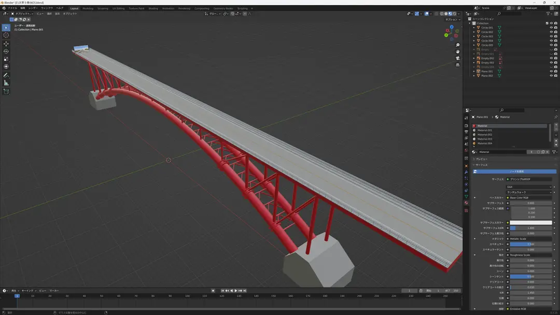The image size is (560, 315).
Task: Disable Plane.002 in renders
Action: 556,76
